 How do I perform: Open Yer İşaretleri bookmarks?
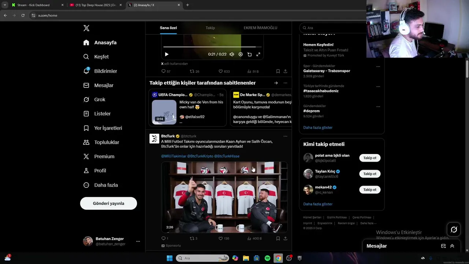coord(103,128)
